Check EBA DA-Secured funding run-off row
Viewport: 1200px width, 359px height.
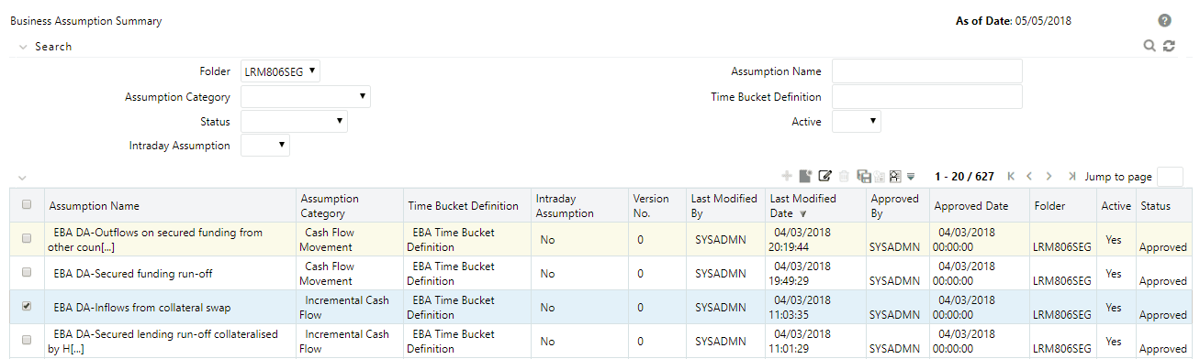point(27,272)
